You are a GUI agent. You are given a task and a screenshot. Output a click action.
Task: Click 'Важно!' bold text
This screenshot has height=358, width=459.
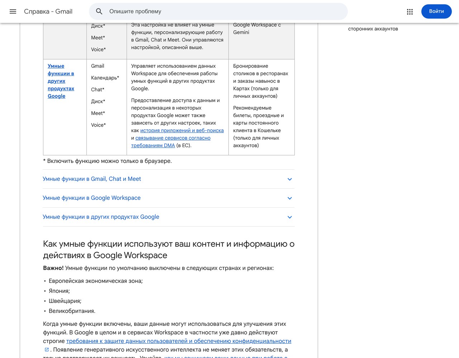coord(53,268)
